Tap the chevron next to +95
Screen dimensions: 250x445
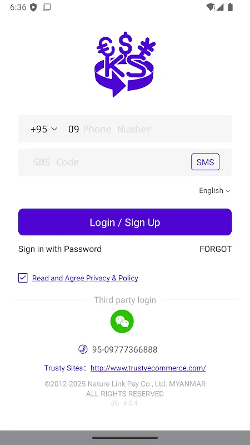pos(54,129)
